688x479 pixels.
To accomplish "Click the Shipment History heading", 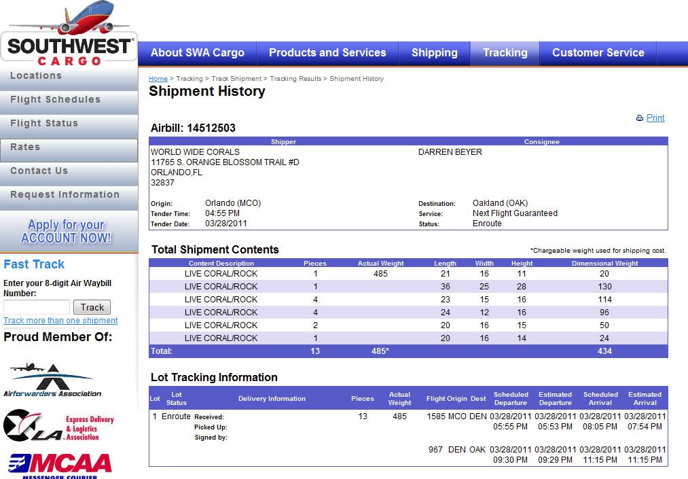I will point(207,91).
